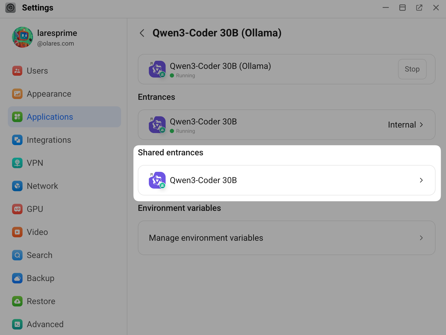The height and width of the screenshot is (335, 446).
Task: Click the @olares.com domain text
Action: [56, 43]
